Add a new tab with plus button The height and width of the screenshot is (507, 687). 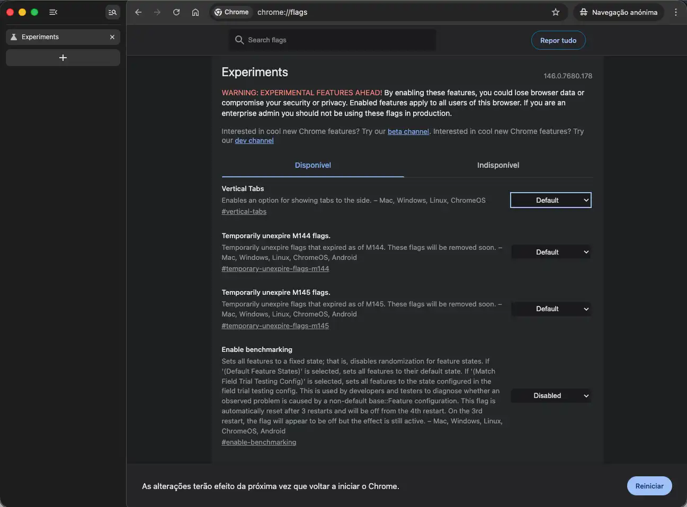63,58
